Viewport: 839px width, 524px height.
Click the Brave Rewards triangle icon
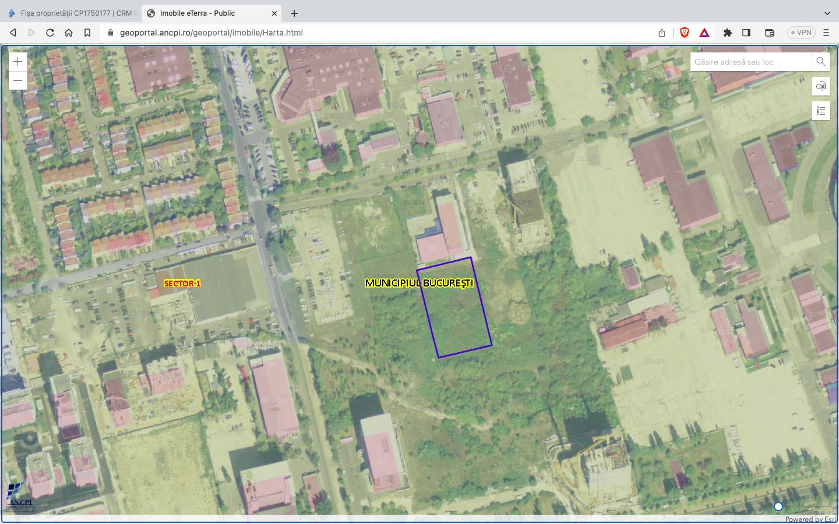tap(704, 33)
